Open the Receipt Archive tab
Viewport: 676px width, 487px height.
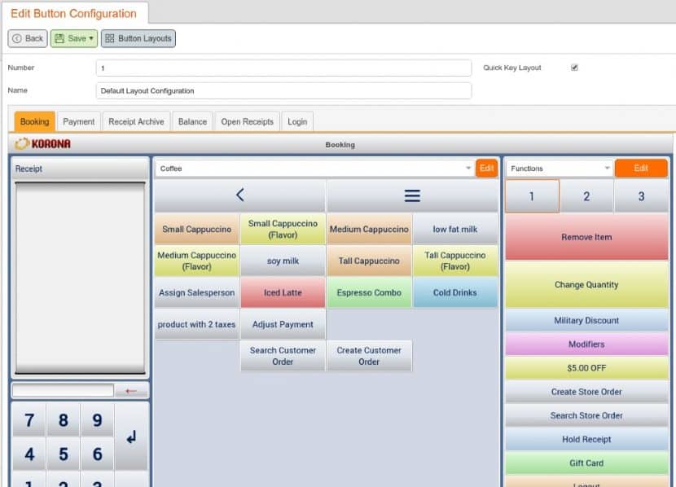(x=136, y=121)
